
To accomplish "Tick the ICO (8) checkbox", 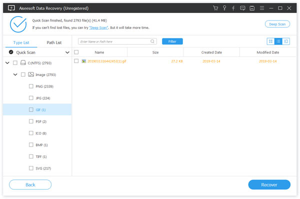I will (x=31, y=133).
